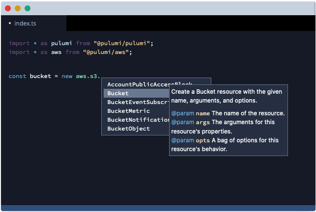
Task: Click the aws identifier in second import
Action: [x=56, y=53]
